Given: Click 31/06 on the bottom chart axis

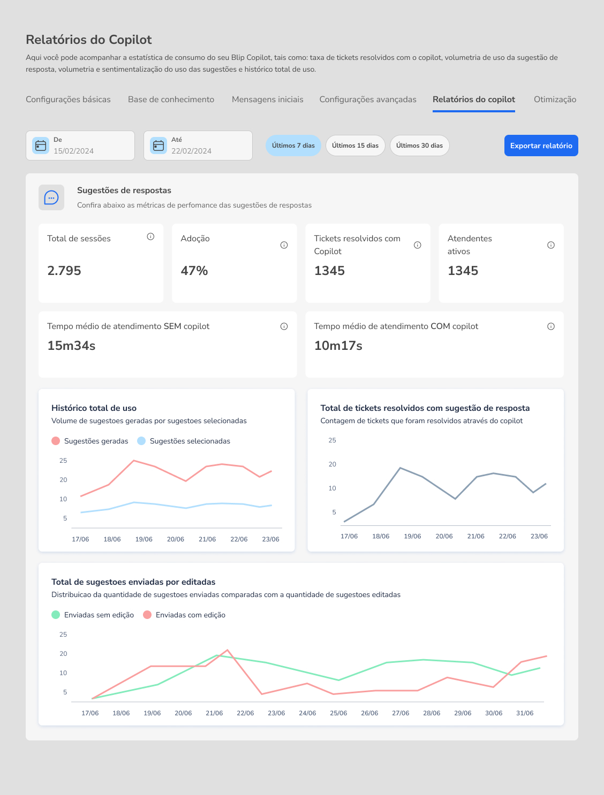Looking at the screenshot, I should tap(525, 713).
